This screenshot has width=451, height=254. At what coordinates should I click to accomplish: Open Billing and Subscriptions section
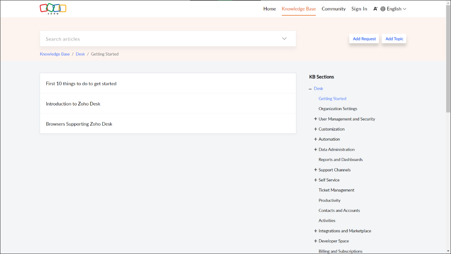340,251
